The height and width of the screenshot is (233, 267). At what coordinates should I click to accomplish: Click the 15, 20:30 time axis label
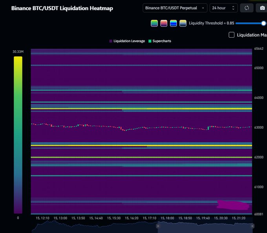coord(221,218)
